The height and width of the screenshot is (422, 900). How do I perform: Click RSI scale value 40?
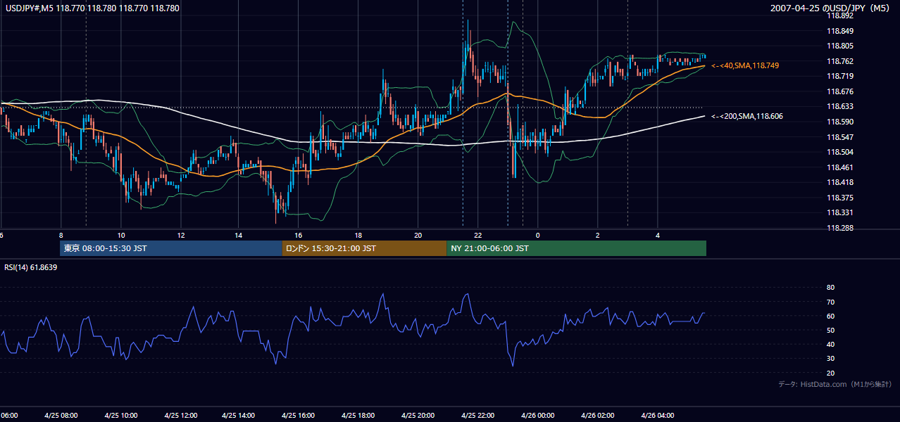coord(830,344)
